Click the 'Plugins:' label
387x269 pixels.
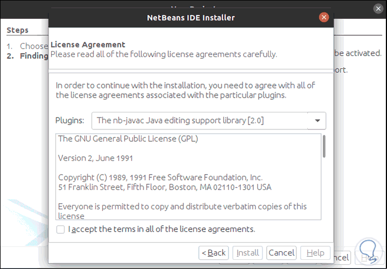[70, 120]
